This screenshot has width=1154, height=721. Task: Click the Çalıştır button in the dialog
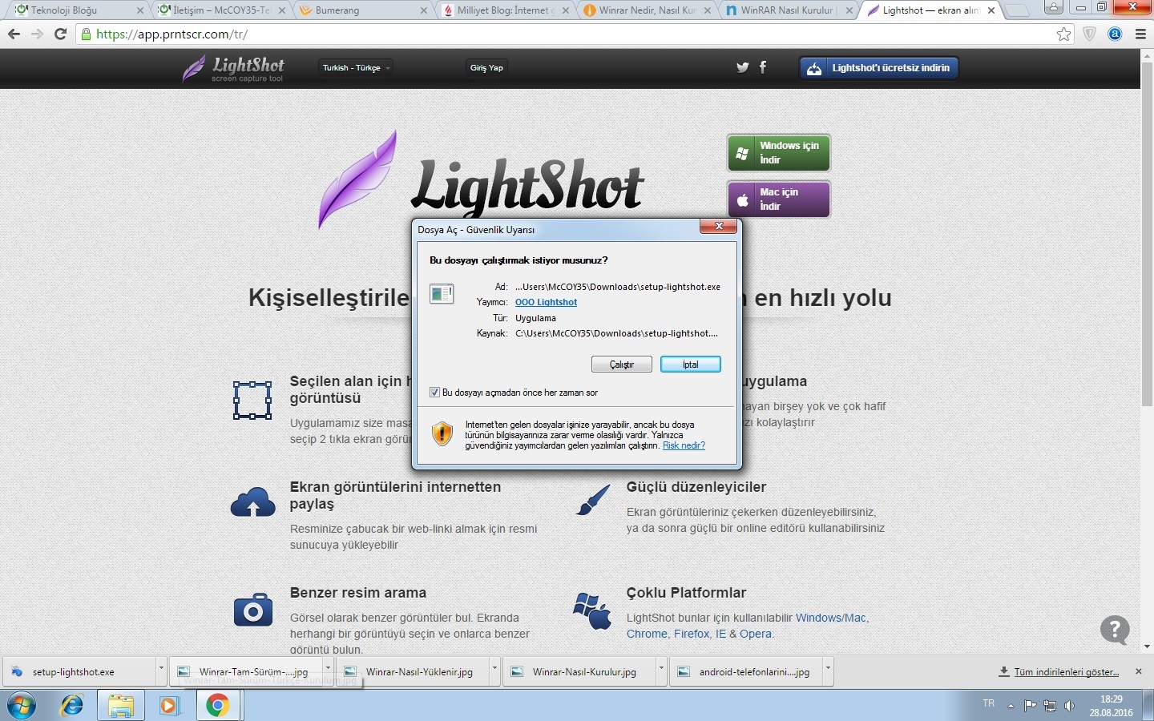pyautogui.click(x=622, y=365)
